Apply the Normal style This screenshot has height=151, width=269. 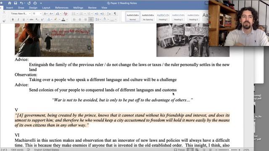tap(133, 17)
